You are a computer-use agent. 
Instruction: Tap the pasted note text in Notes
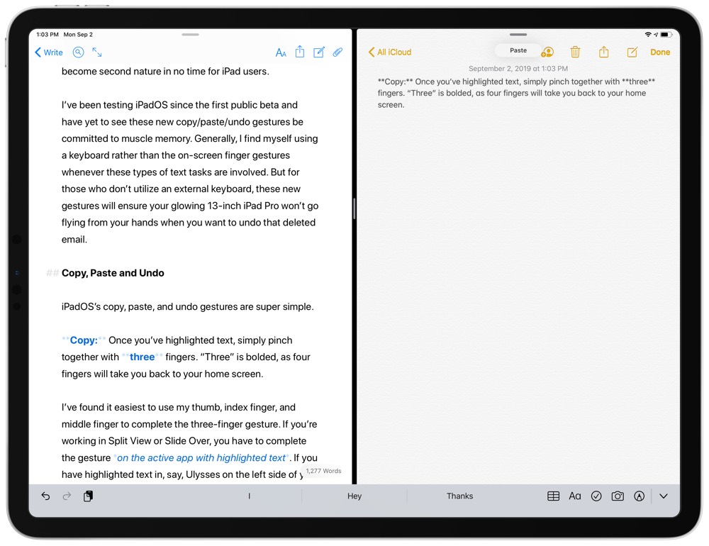(x=516, y=93)
